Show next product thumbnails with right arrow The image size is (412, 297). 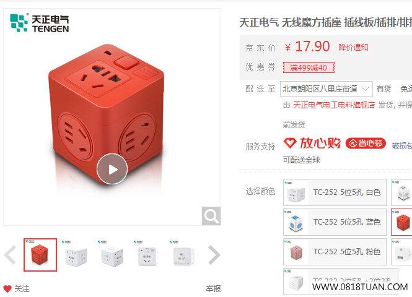pyautogui.click(x=214, y=255)
